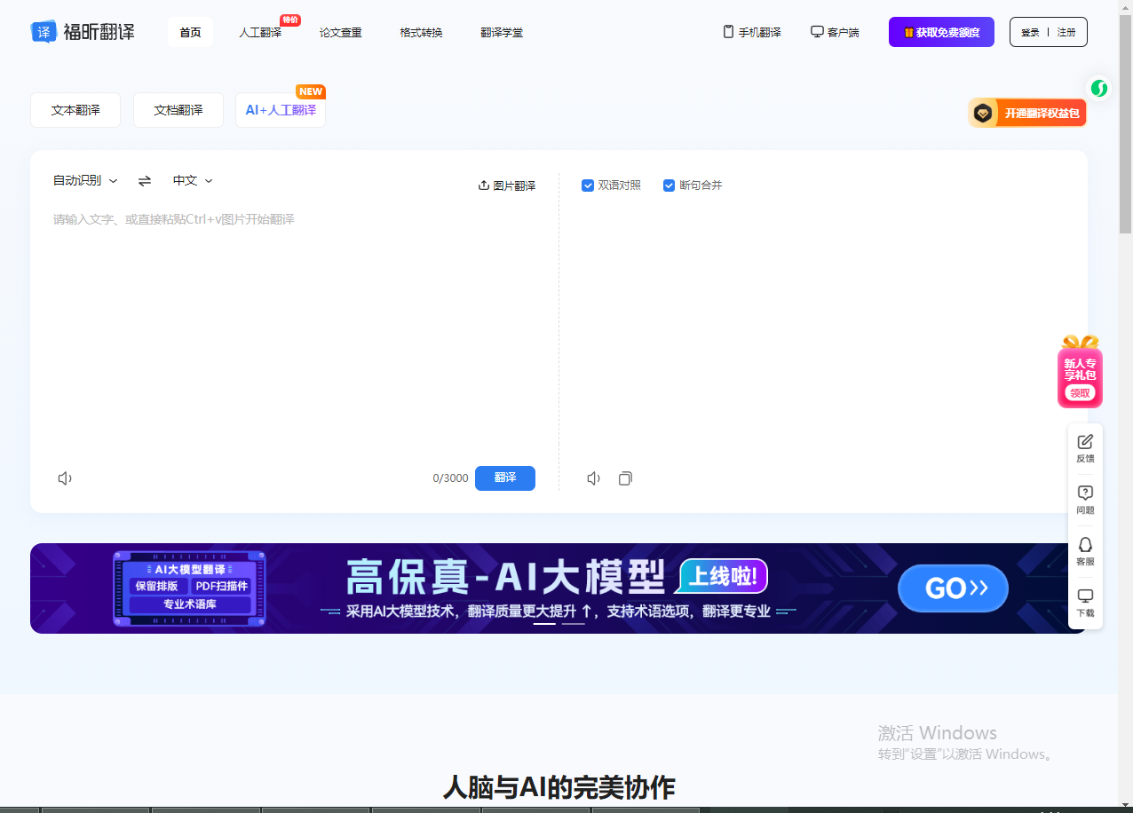Click the green floating extension icon

tap(1099, 89)
